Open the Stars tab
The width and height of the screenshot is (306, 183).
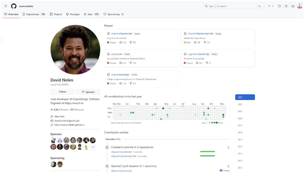[x=91, y=14]
